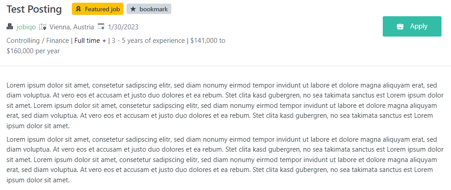Click the ribbon award icon on Featured job
This screenshot has width=451, height=190.
78,9
